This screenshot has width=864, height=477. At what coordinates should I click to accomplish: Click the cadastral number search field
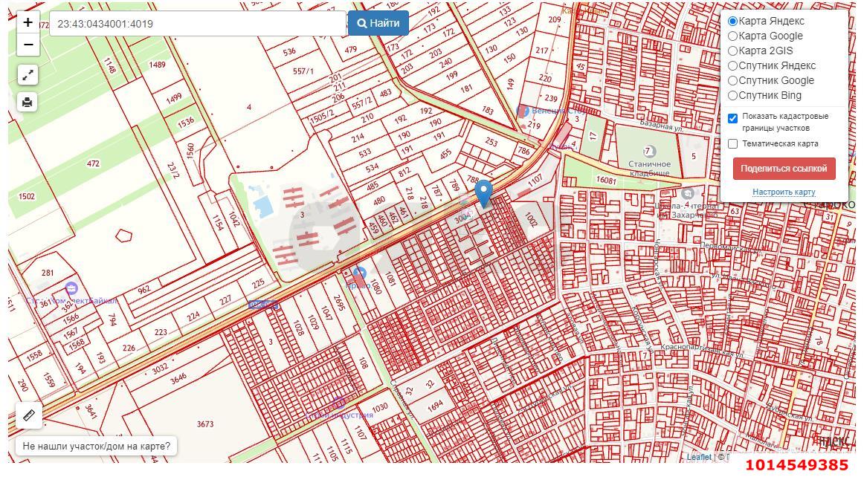point(197,24)
